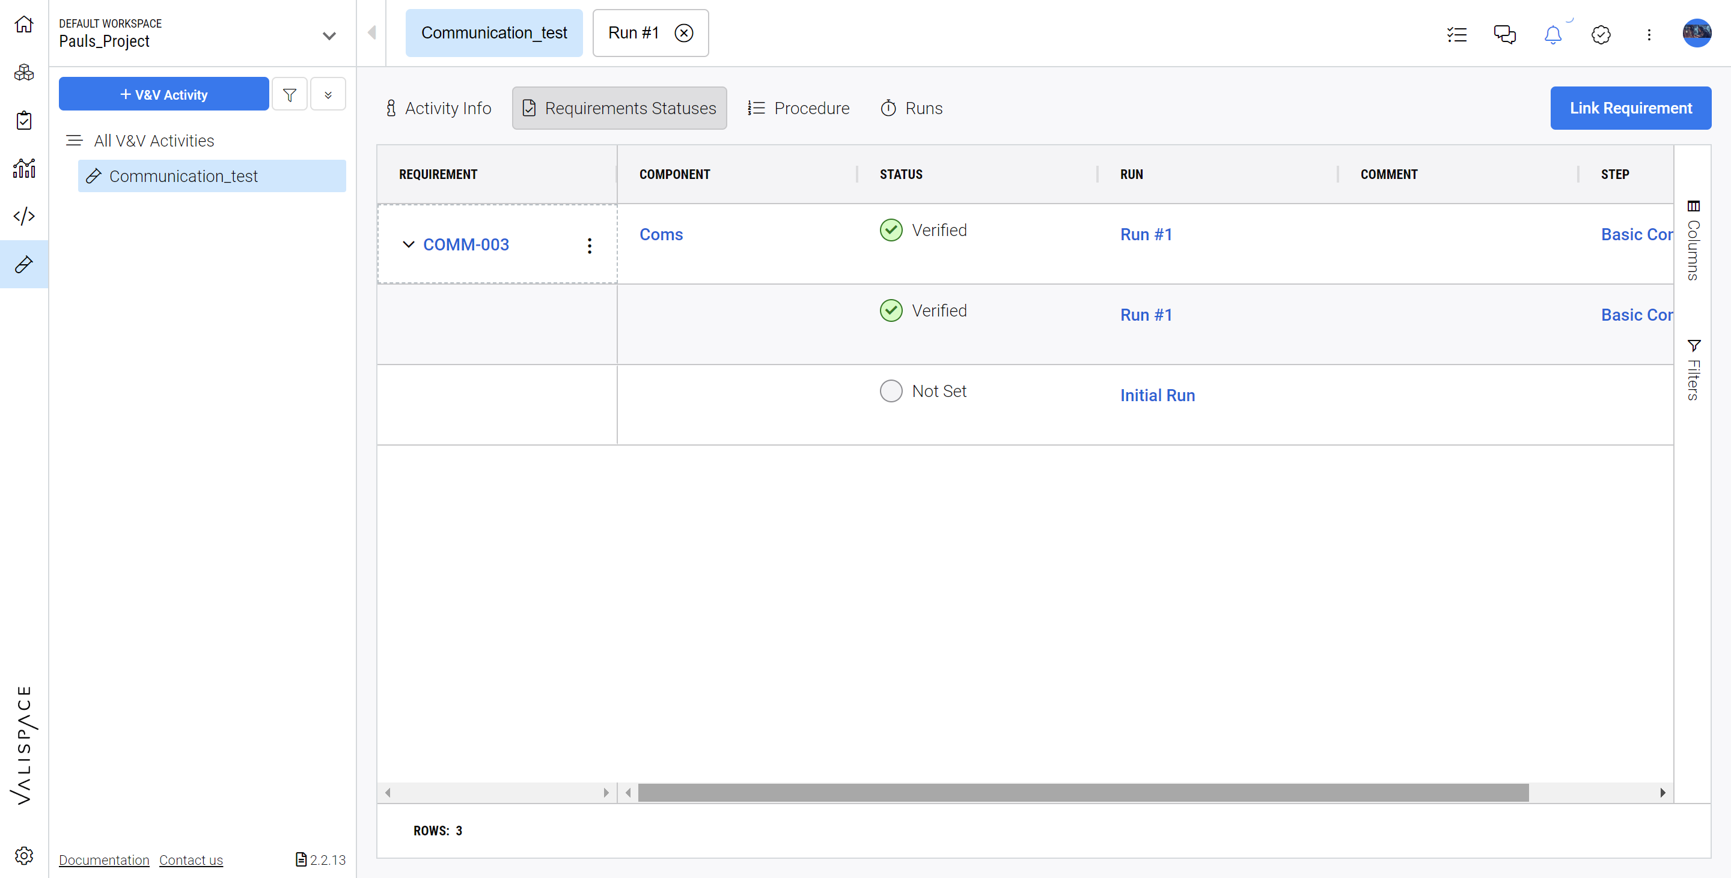This screenshot has width=1731, height=878.
Task: Select All V&V Activities tree item
Action: point(154,141)
